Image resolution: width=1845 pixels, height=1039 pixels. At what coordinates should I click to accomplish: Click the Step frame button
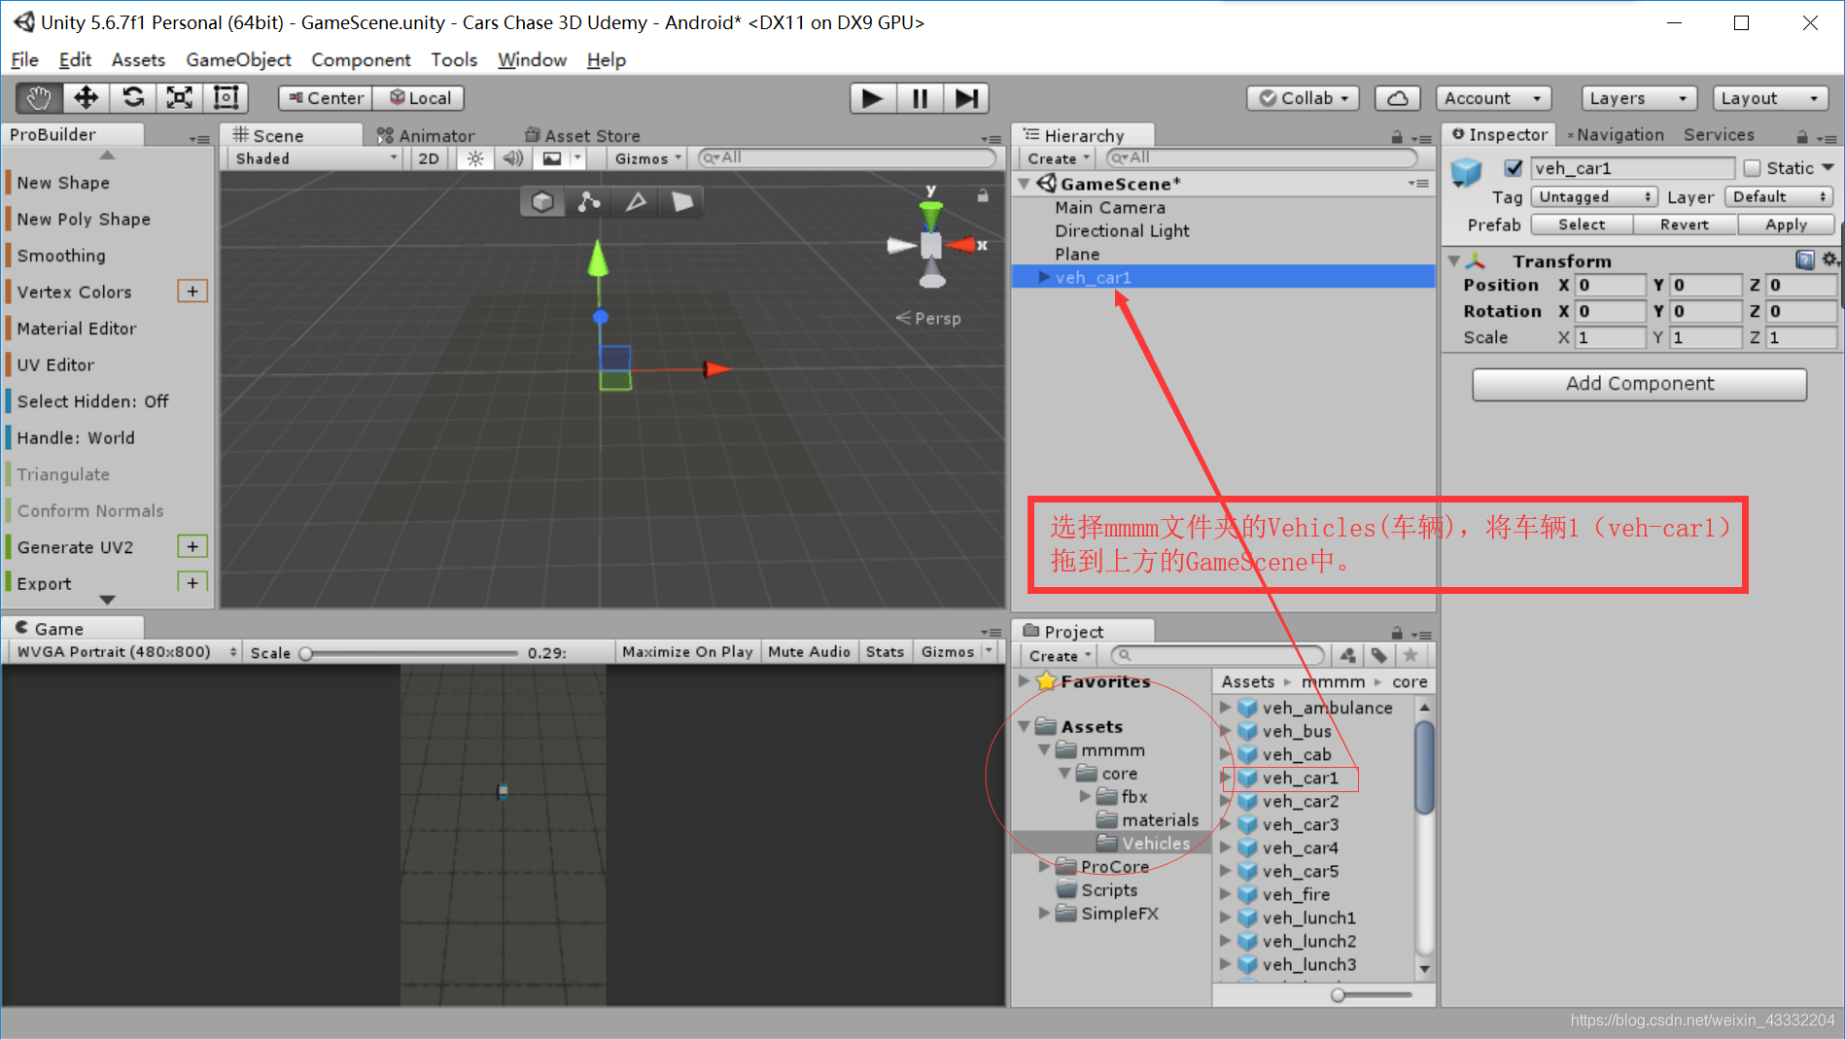tap(965, 98)
